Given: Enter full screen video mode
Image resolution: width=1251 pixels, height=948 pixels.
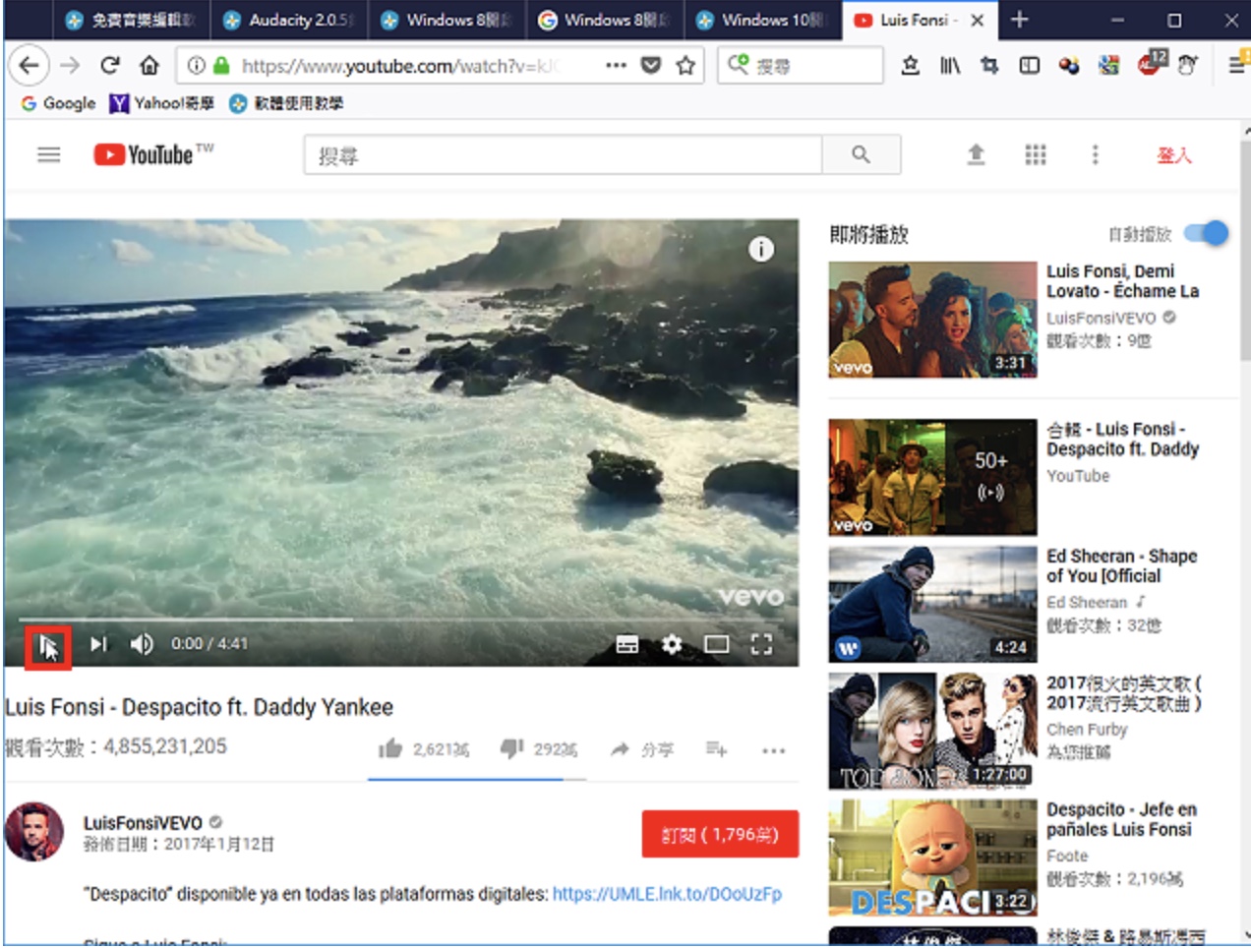Looking at the screenshot, I should (761, 644).
